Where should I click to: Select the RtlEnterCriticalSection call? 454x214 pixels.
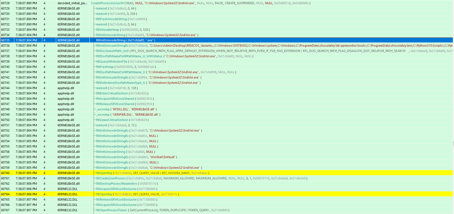(x=112, y=93)
